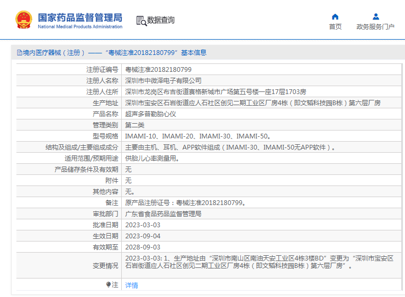Select registration number 粤械注准20182180799 value cell
This screenshot has width=405, height=297.
[158, 70]
